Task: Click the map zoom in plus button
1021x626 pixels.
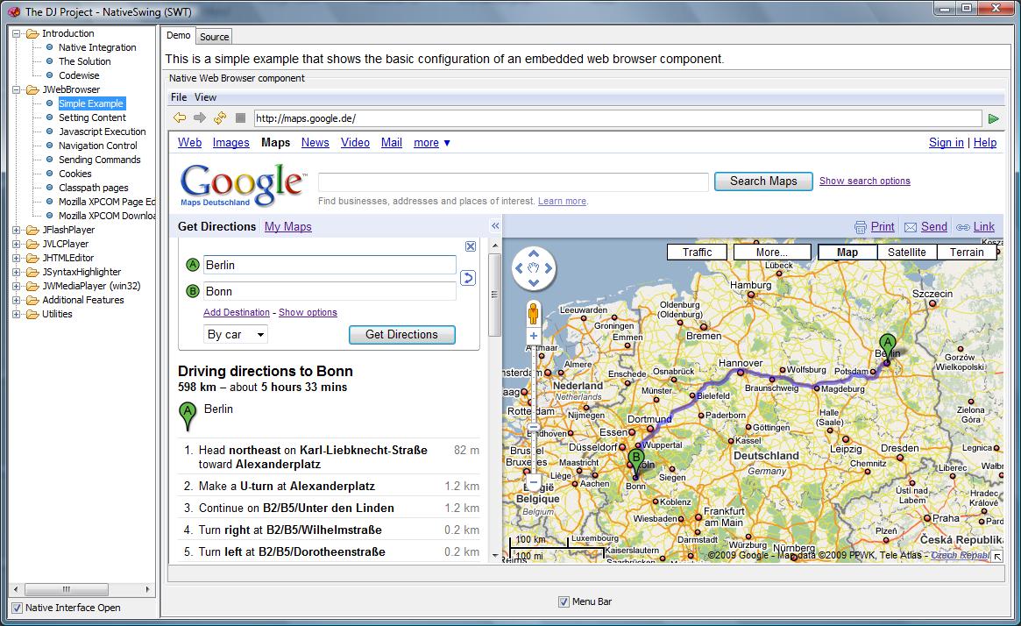Action: (x=533, y=336)
